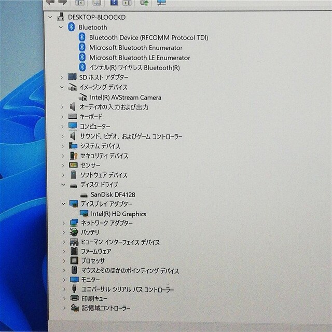
Task: Expand サウンド、ビデオ、およびゲーム コントローラー
Action: [63, 136]
